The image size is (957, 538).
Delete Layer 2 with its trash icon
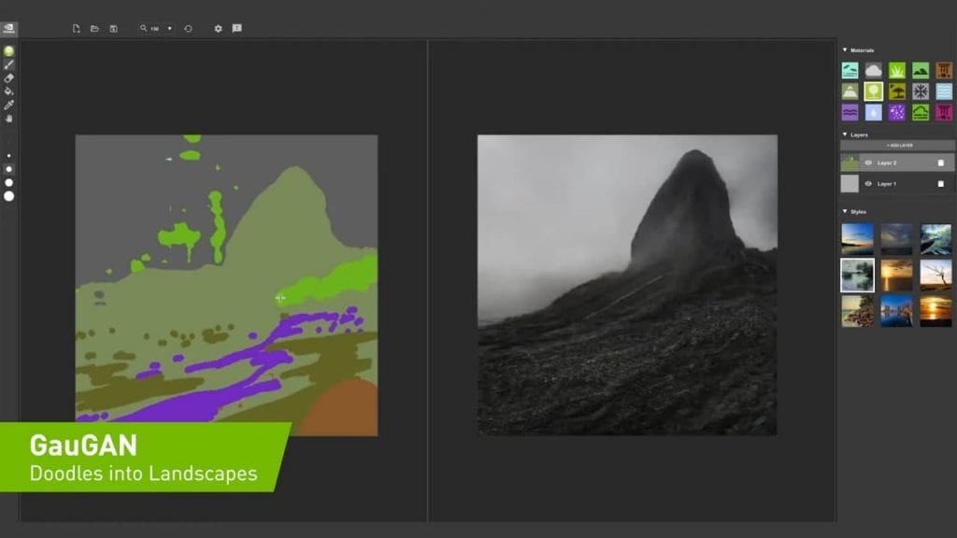tap(940, 163)
